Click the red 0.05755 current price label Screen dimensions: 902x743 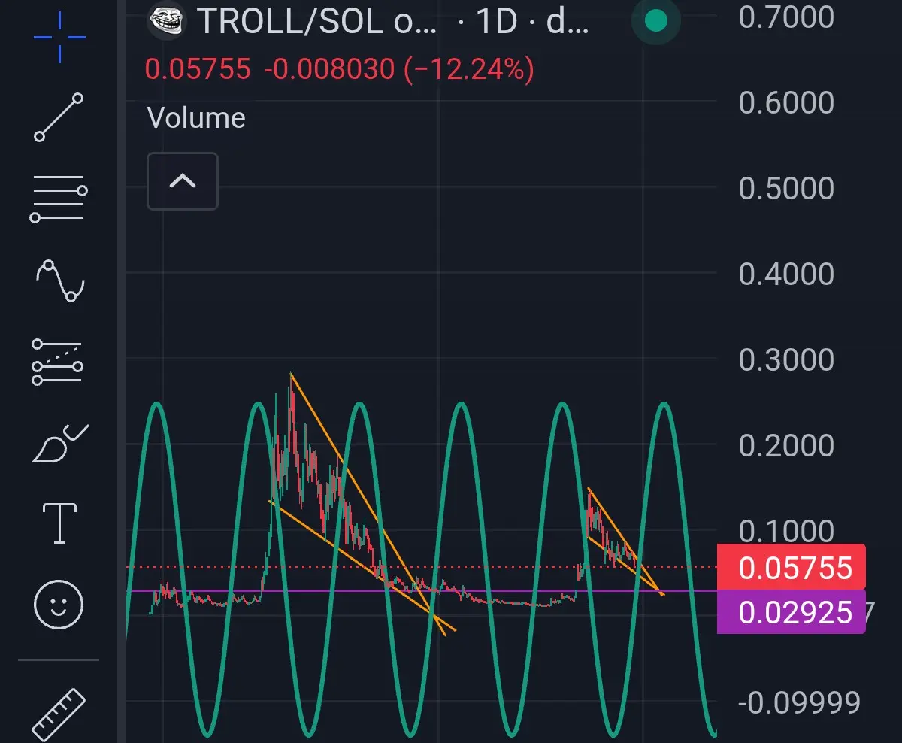[792, 567]
